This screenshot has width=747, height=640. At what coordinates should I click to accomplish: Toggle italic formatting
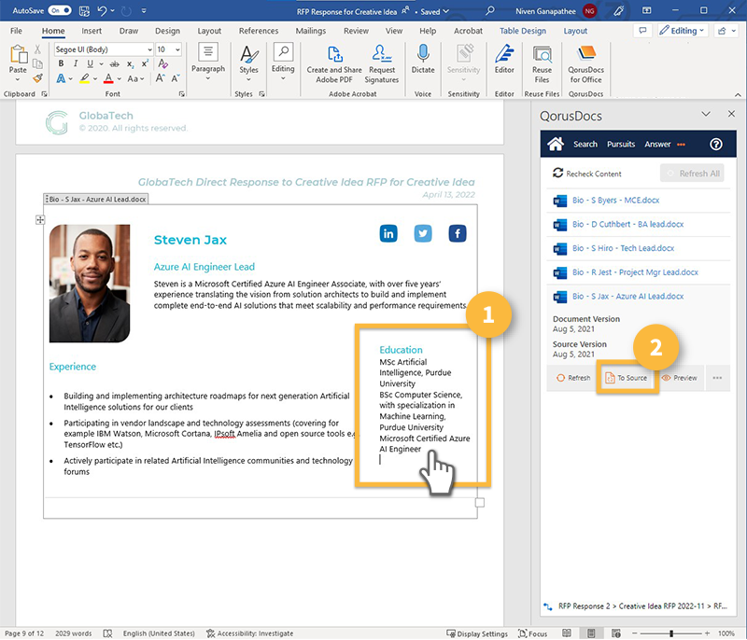point(76,63)
